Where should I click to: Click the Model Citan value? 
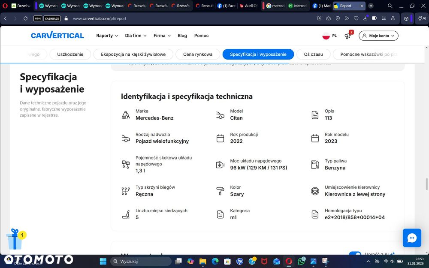pyautogui.click(x=236, y=118)
